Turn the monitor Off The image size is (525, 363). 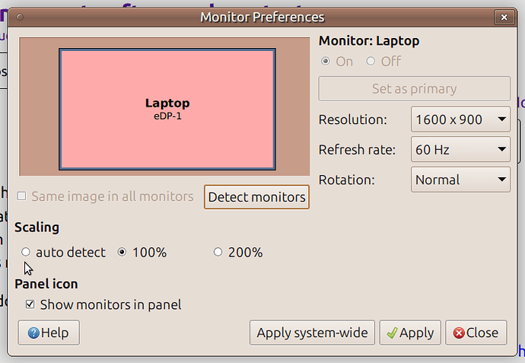pyautogui.click(x=371, y=61)
